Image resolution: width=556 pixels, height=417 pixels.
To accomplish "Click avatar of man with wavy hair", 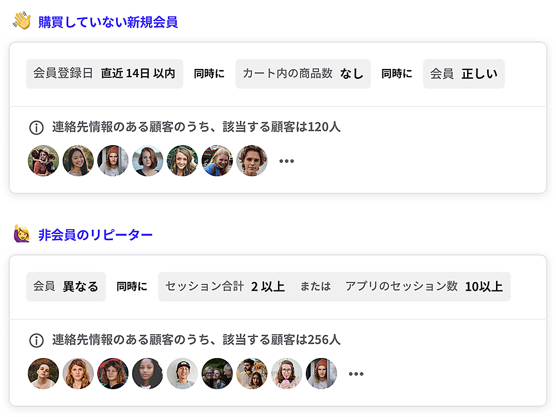I will [252, 161].
